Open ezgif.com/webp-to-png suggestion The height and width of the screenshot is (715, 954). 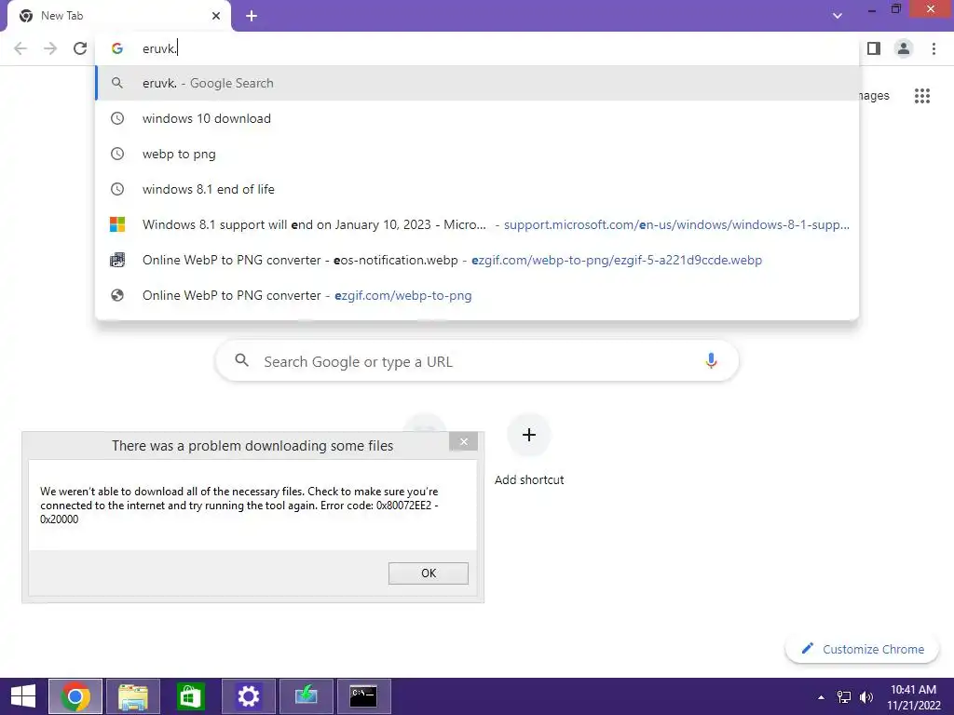click(x=477, y=295)
